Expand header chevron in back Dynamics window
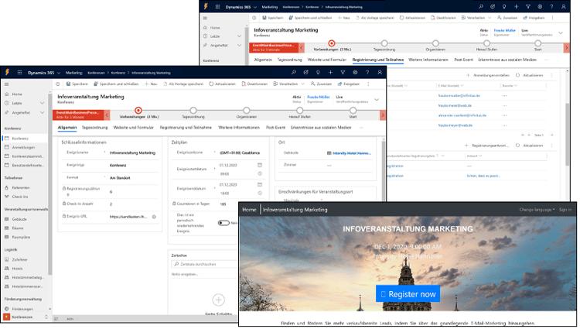580x329 pixels. (561, 33)
